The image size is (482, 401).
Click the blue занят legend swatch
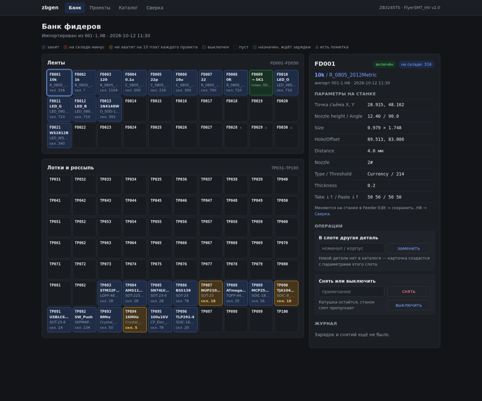(x=44, y=47)
